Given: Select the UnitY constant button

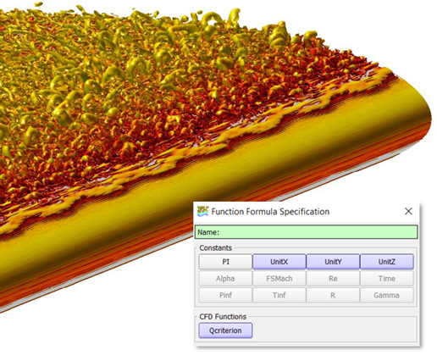Looking at the screenshot, I should 333,262.
